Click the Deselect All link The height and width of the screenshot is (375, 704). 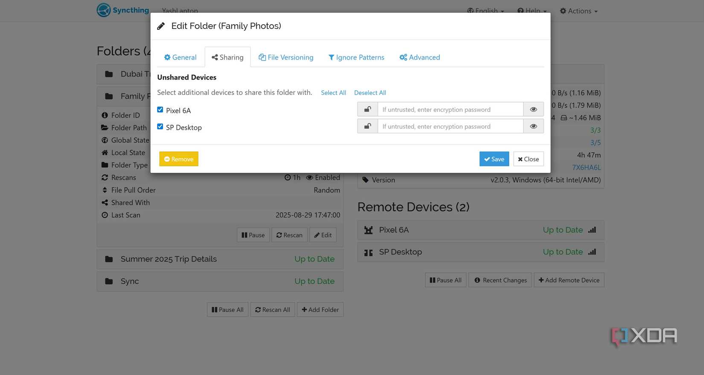[x=370, y=93]
